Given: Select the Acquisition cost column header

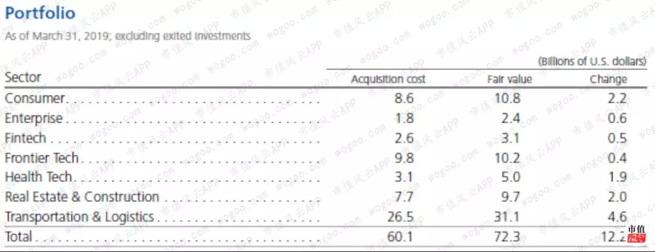Looking at the screenshot, I should coord(388,79).
